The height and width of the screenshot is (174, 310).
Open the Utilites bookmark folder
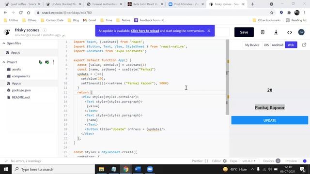[x=11, y=20]
